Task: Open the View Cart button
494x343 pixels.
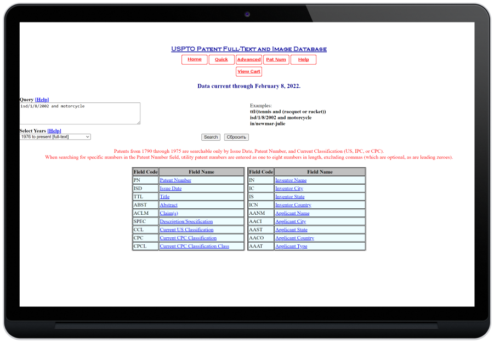Action: point(249,72)
